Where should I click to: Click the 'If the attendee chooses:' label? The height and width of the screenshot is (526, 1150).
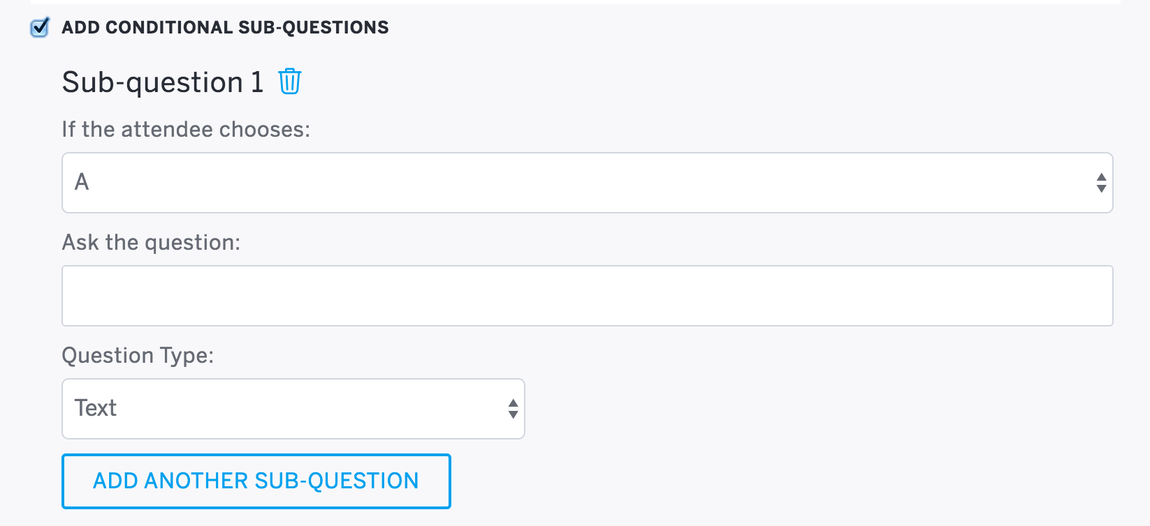click(186, 130)
